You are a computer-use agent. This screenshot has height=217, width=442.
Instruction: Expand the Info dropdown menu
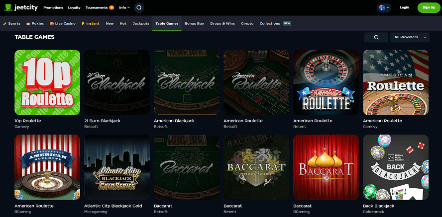click(124, 7)
